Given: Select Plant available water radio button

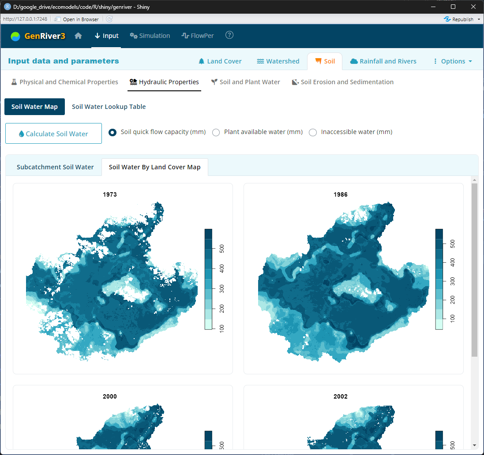Looking at the screenshot, I should pyautogui.click(x=216, y=132).
